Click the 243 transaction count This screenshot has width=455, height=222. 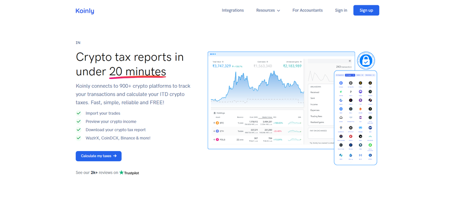[343, 67]
